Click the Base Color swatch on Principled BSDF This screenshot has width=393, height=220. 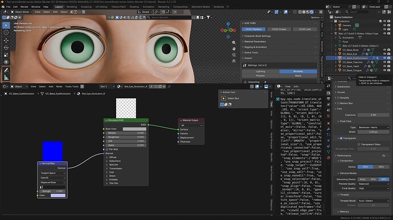point(134,129)
